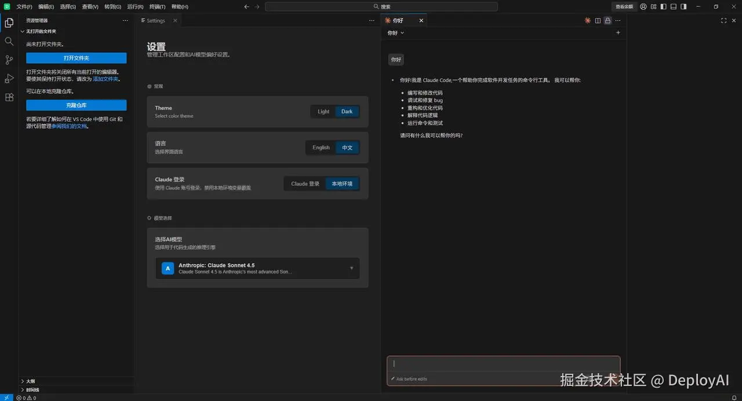Follow the 添加文件夹 link
Viewport: 742px width, 401px height.
click(x=106, y=79)
